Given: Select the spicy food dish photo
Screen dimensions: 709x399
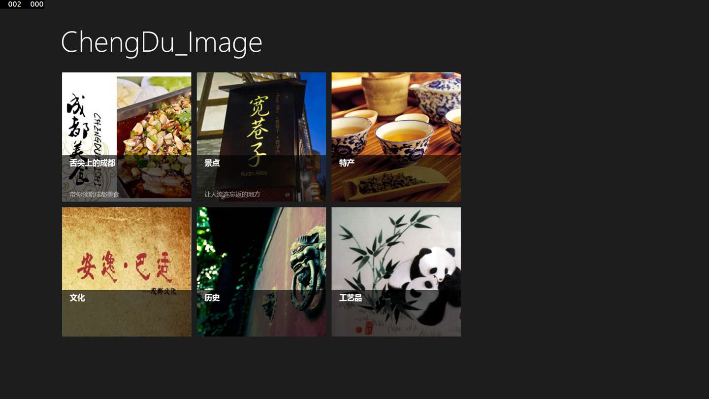Looking at the screenshot, I should tap(154, 137).
